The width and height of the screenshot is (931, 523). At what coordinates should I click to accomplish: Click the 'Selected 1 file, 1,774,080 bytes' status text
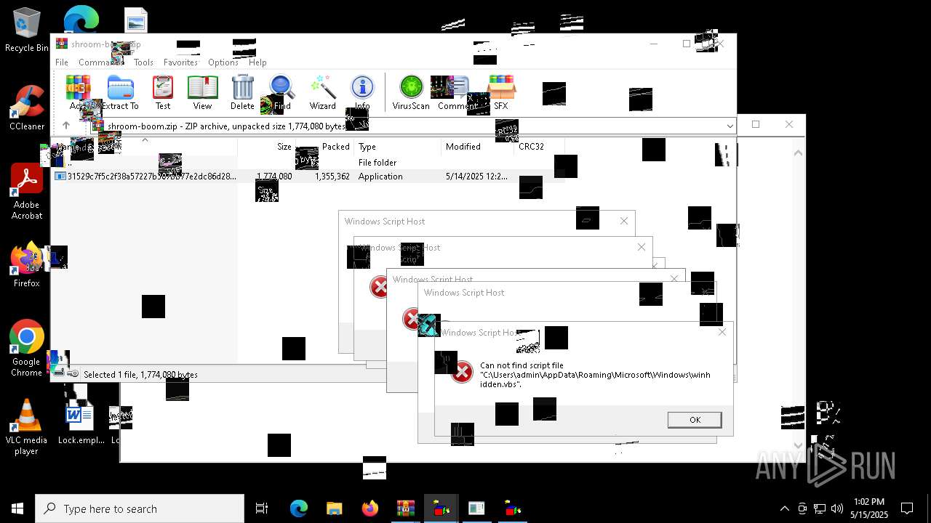pyautogui.click(x=140, y=375)
